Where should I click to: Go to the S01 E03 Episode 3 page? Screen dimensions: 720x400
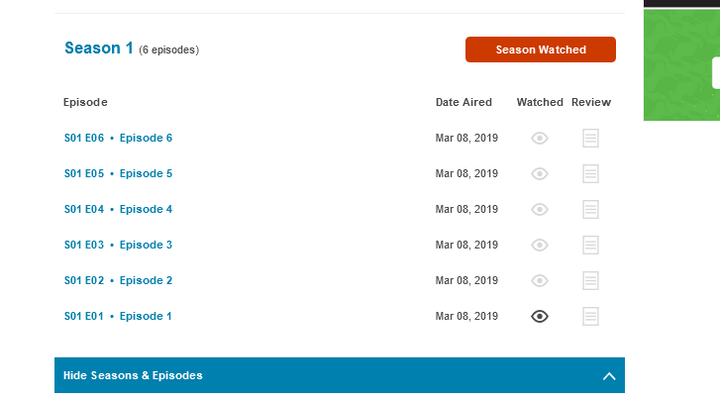[x=118, y=246]
